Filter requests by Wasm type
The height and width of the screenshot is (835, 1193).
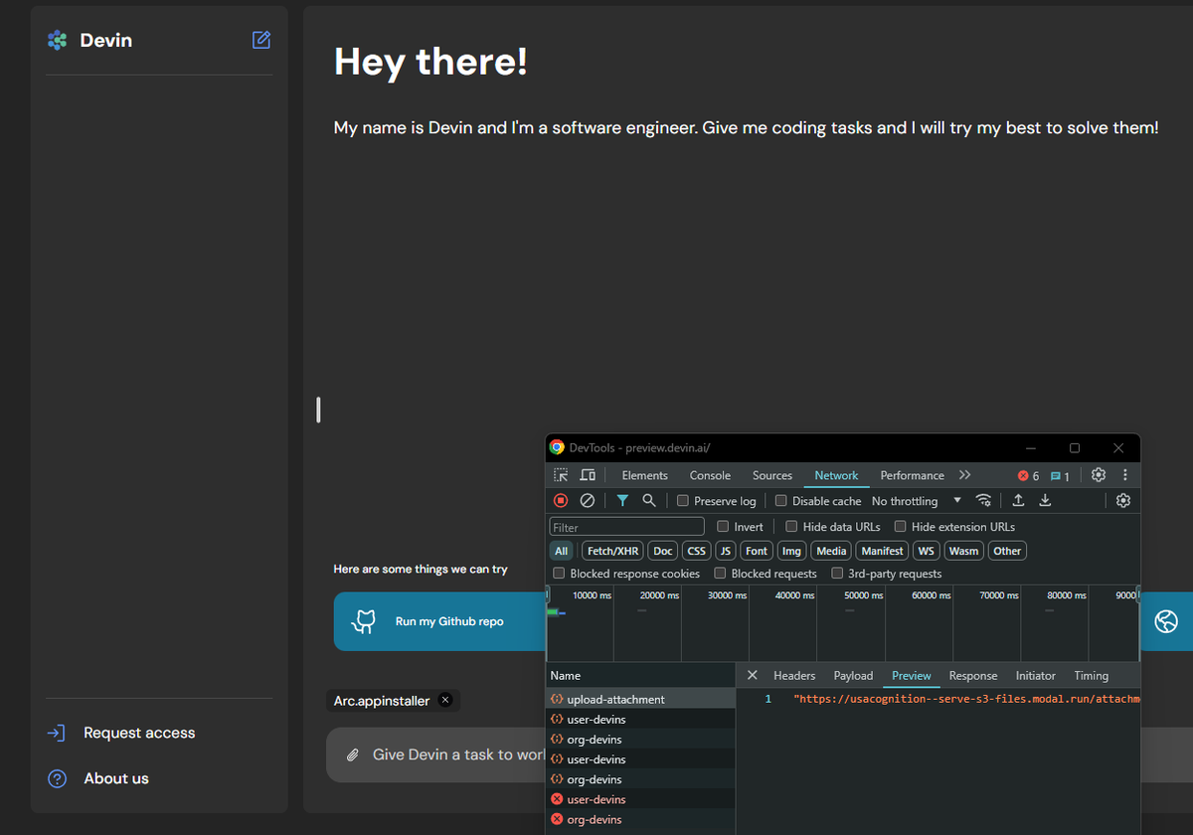(963, 551)
